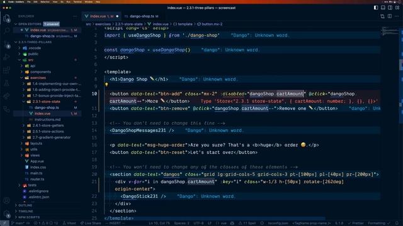Screen dimensions: 403x226
Task: Open the editor More Actions ellipsis
Action: click(397, 16)
